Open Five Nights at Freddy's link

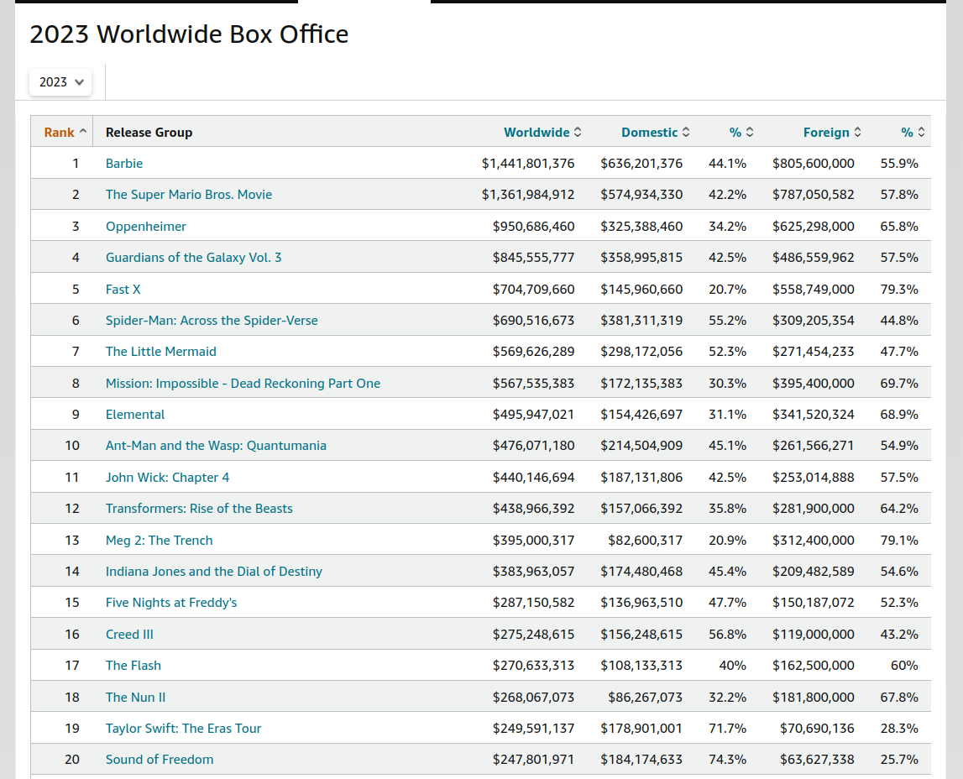point(171,603)
